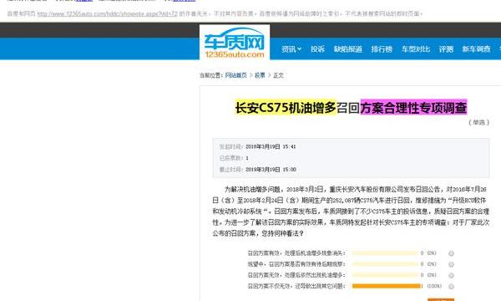
Task: Open the 投诉 nav item
Action: pos(317,49)
